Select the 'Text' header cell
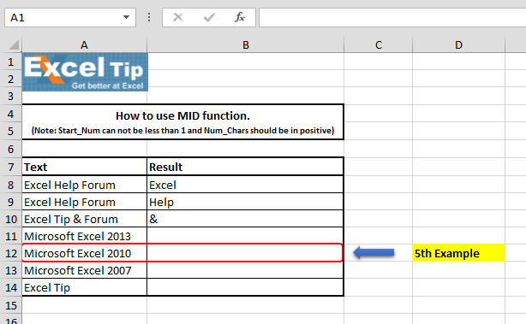Viewport: 526px width, 324px height. (x=85, y=167)
